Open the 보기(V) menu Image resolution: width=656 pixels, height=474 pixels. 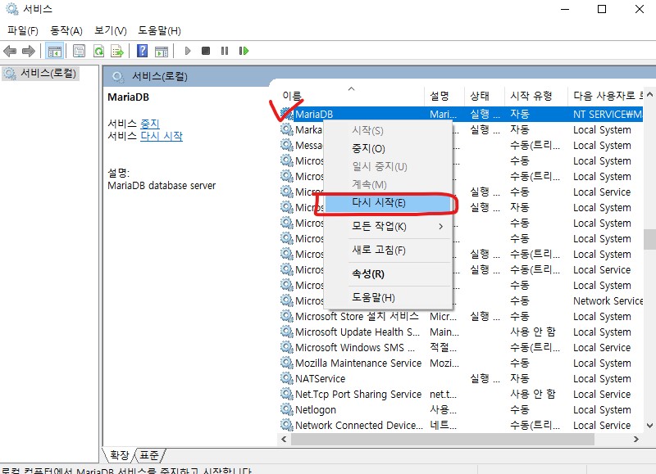click(x=111, y=30)
